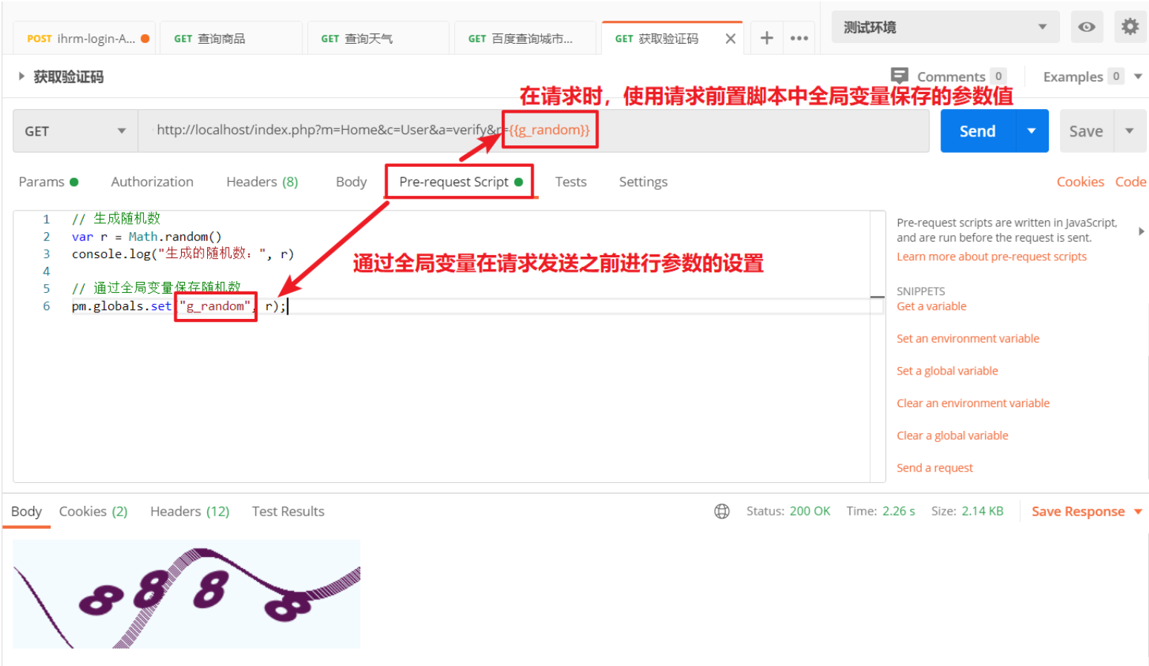Expand the pre-request scripts help arrow
Viewport: 1149px width, 666px height.
[x=1141, y=231]
